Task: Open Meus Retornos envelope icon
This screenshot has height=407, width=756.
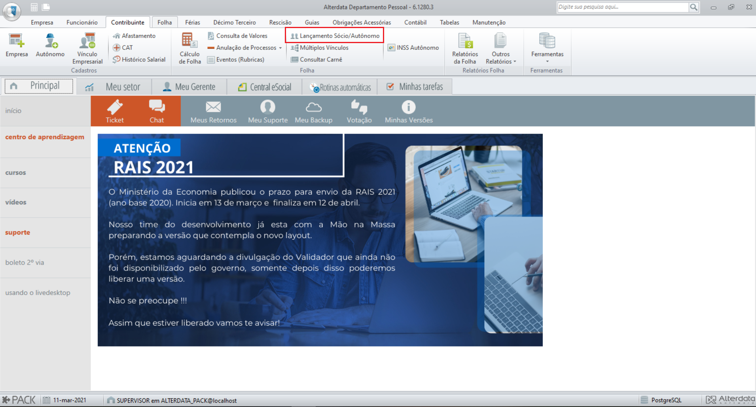Action: coord(214,111)
